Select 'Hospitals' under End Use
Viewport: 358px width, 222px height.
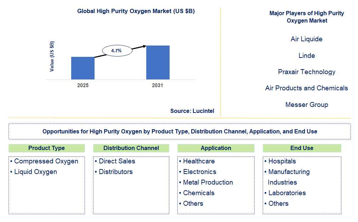tap(280, 161)
